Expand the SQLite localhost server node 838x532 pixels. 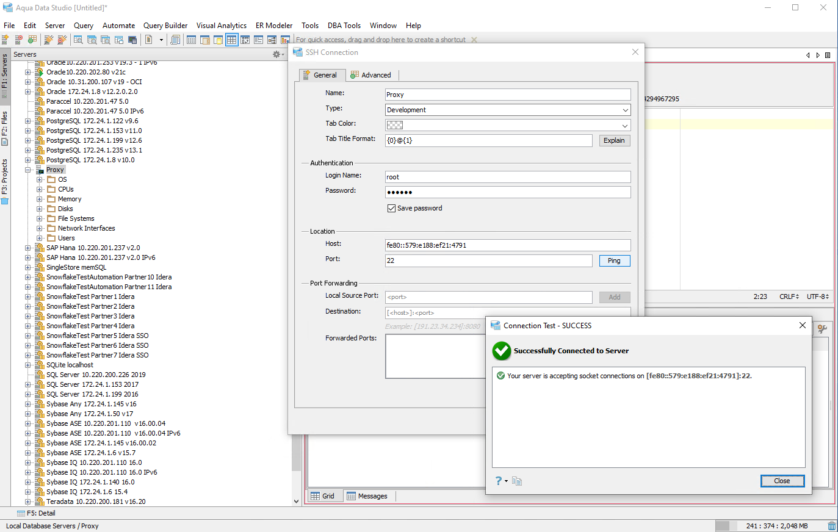click(28, 365)
